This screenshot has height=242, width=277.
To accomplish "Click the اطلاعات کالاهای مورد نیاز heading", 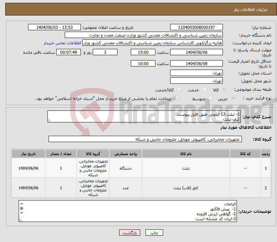I will coord(246,127).
